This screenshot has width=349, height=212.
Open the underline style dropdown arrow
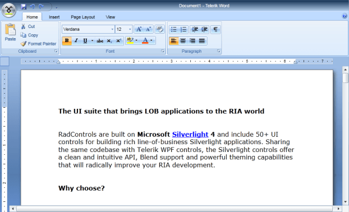pyautogui.click(x=92, y=41)
